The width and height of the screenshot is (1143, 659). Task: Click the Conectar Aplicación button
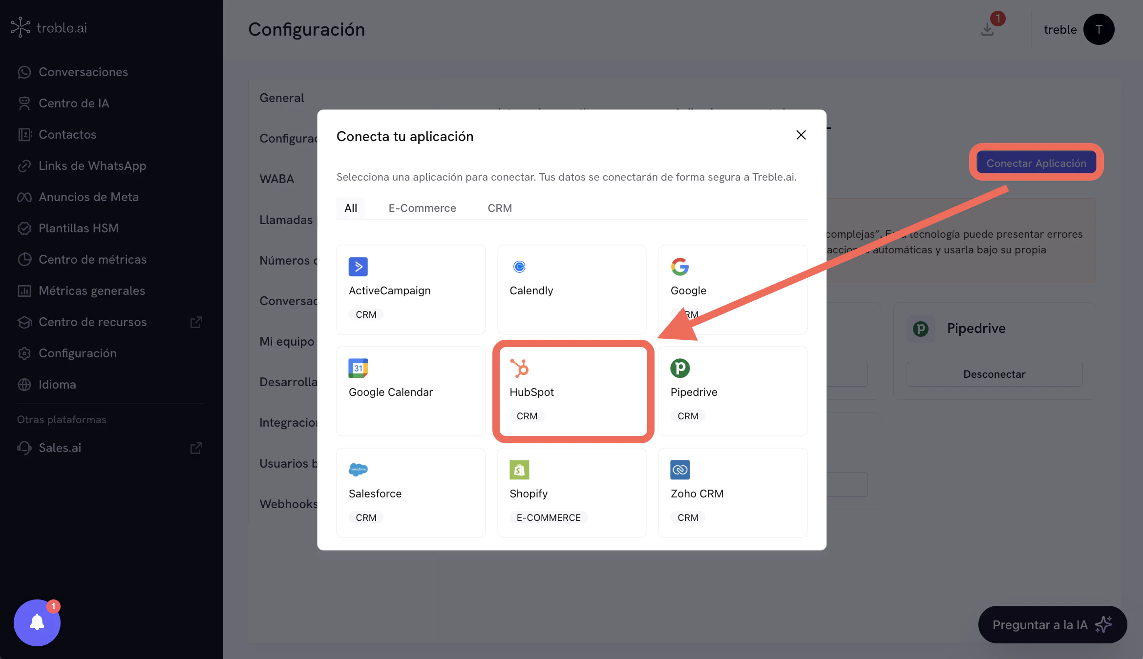[x=1036, y=163]
